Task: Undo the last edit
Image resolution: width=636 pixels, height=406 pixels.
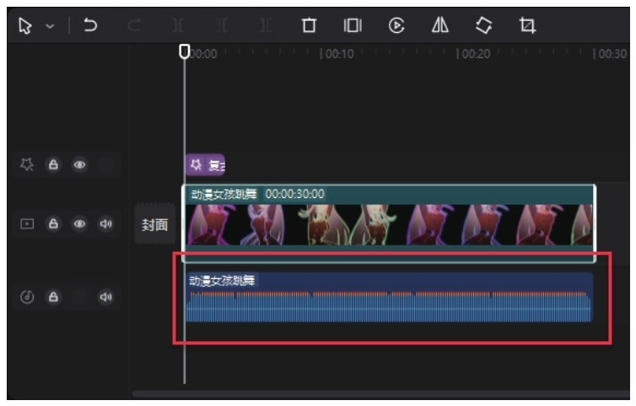Action: point(90,25)
